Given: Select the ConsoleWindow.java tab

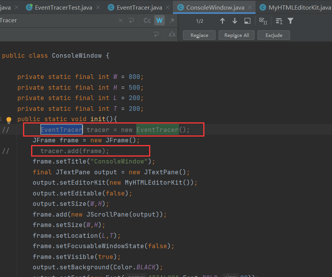Looking at the screenshot, I should [x=215, y=8].
